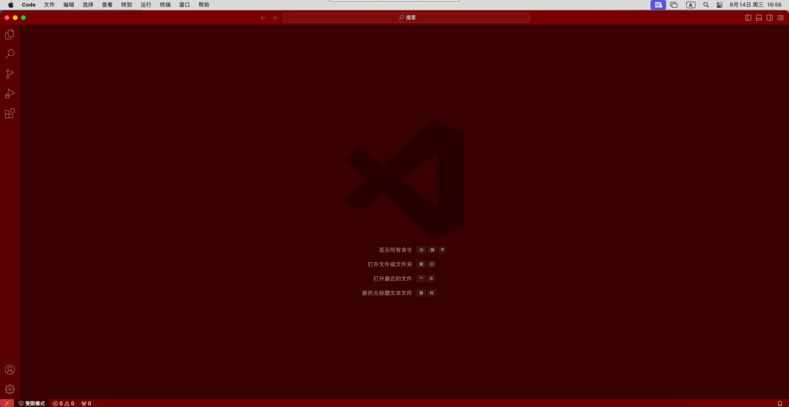Open the Manage gear settings icon

(x=10, y=389)
